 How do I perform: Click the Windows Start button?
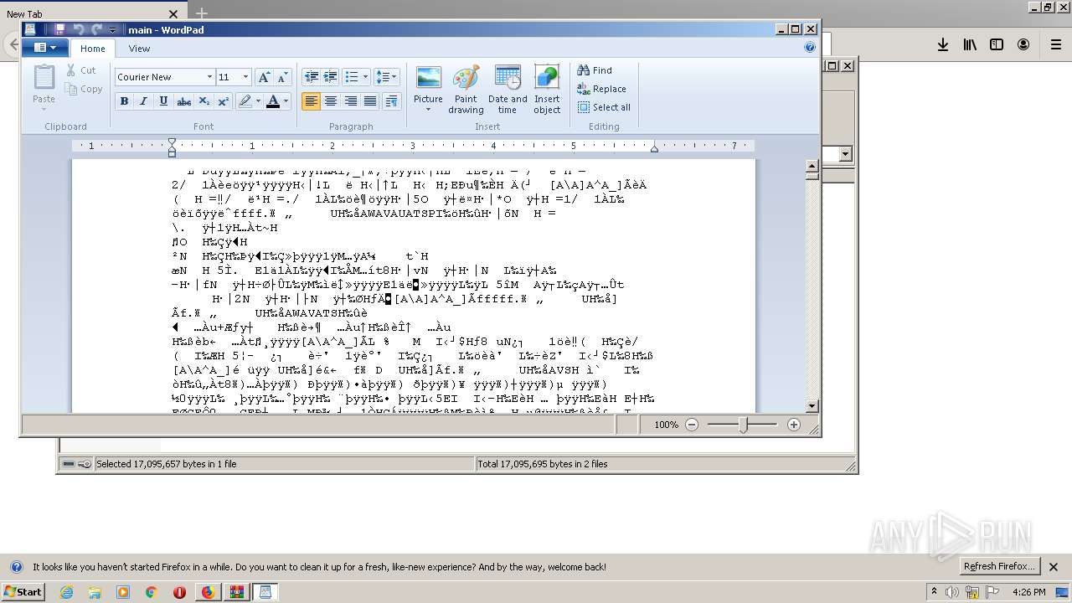coord(23,592)
